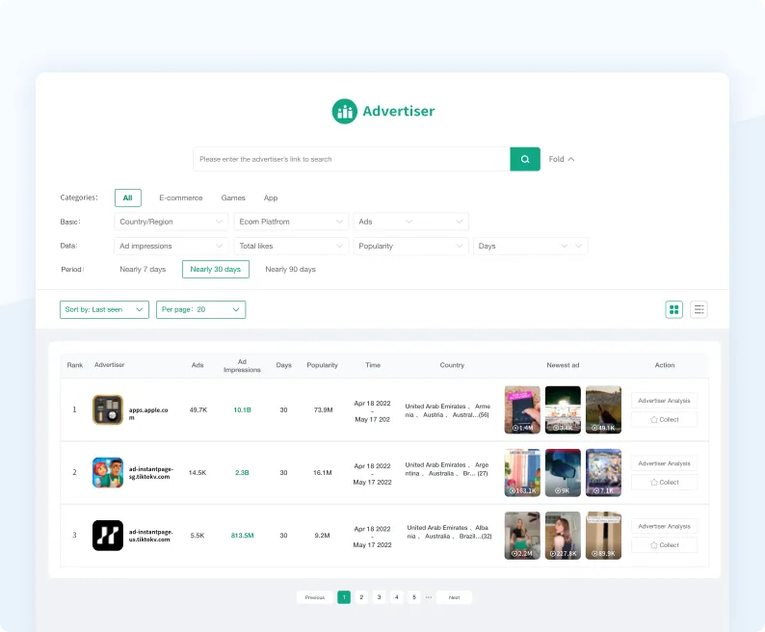Collapse filters with the Fold chevron
Screen dimensions: 765x632
pyautogui.click(x=562, y=159)
